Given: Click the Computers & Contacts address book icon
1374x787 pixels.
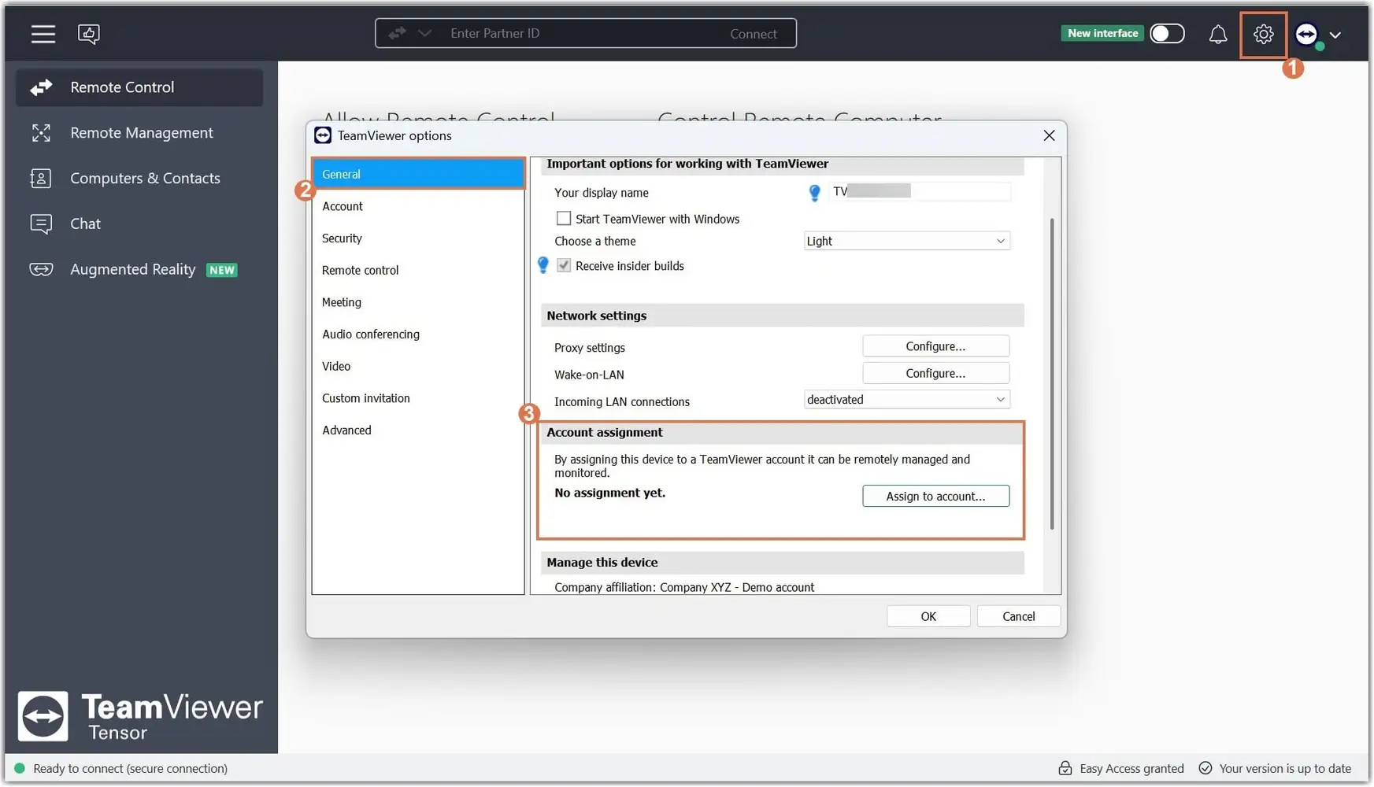Looking at the screenshot, I should (x=41, y=179).
